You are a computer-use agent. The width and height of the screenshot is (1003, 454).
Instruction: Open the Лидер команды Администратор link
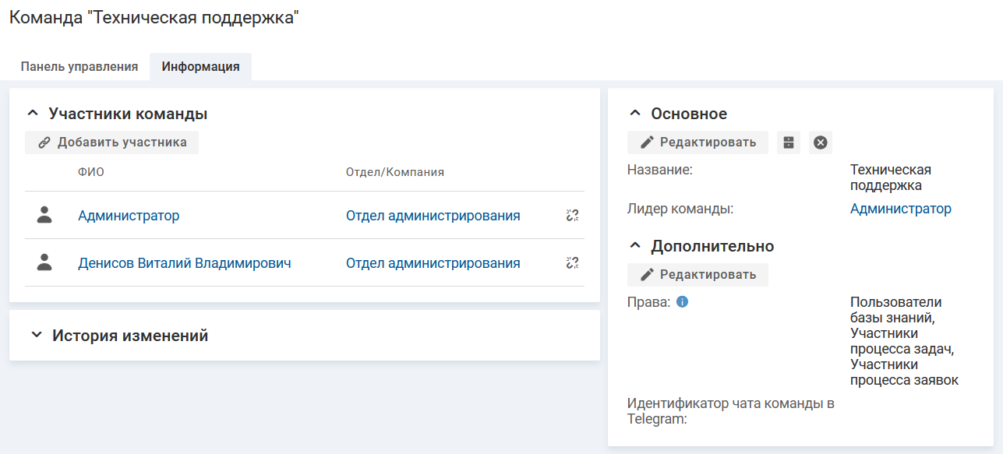tap(900, 209)
